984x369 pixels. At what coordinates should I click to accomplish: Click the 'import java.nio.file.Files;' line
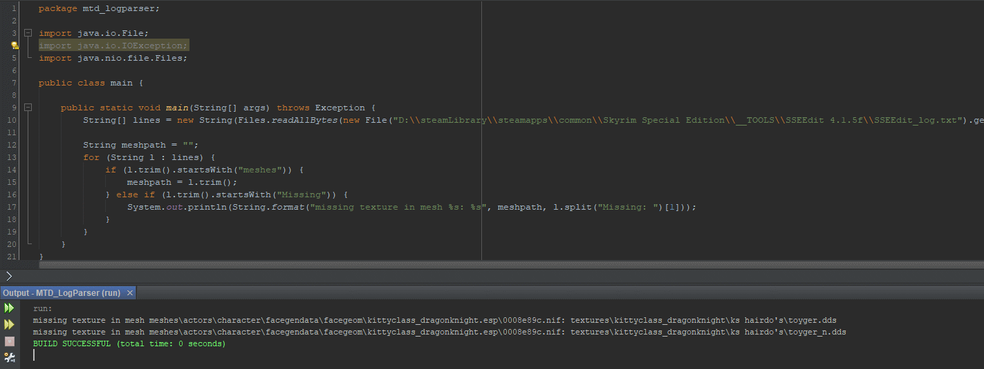pos(113,58)
